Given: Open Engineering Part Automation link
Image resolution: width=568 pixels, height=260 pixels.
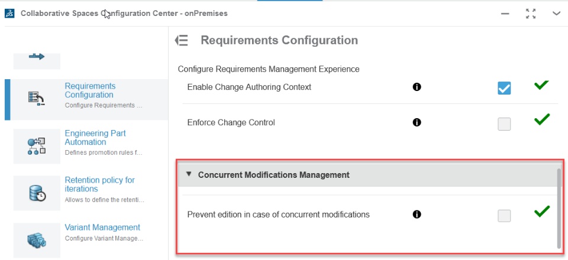Looking at the screenshot, I should (95, 138).
